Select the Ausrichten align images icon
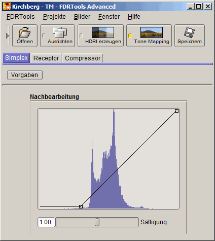This screenshot has height=241, width=215. (60, 32)
